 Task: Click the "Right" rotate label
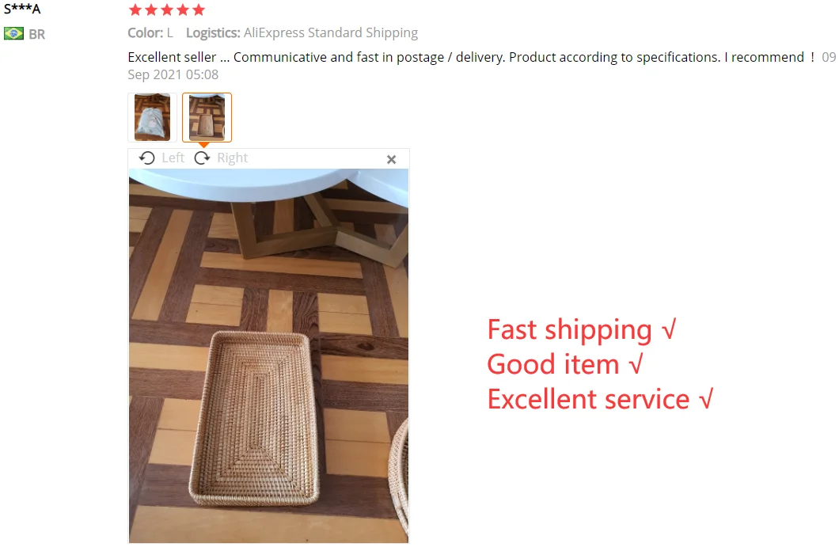232,158
